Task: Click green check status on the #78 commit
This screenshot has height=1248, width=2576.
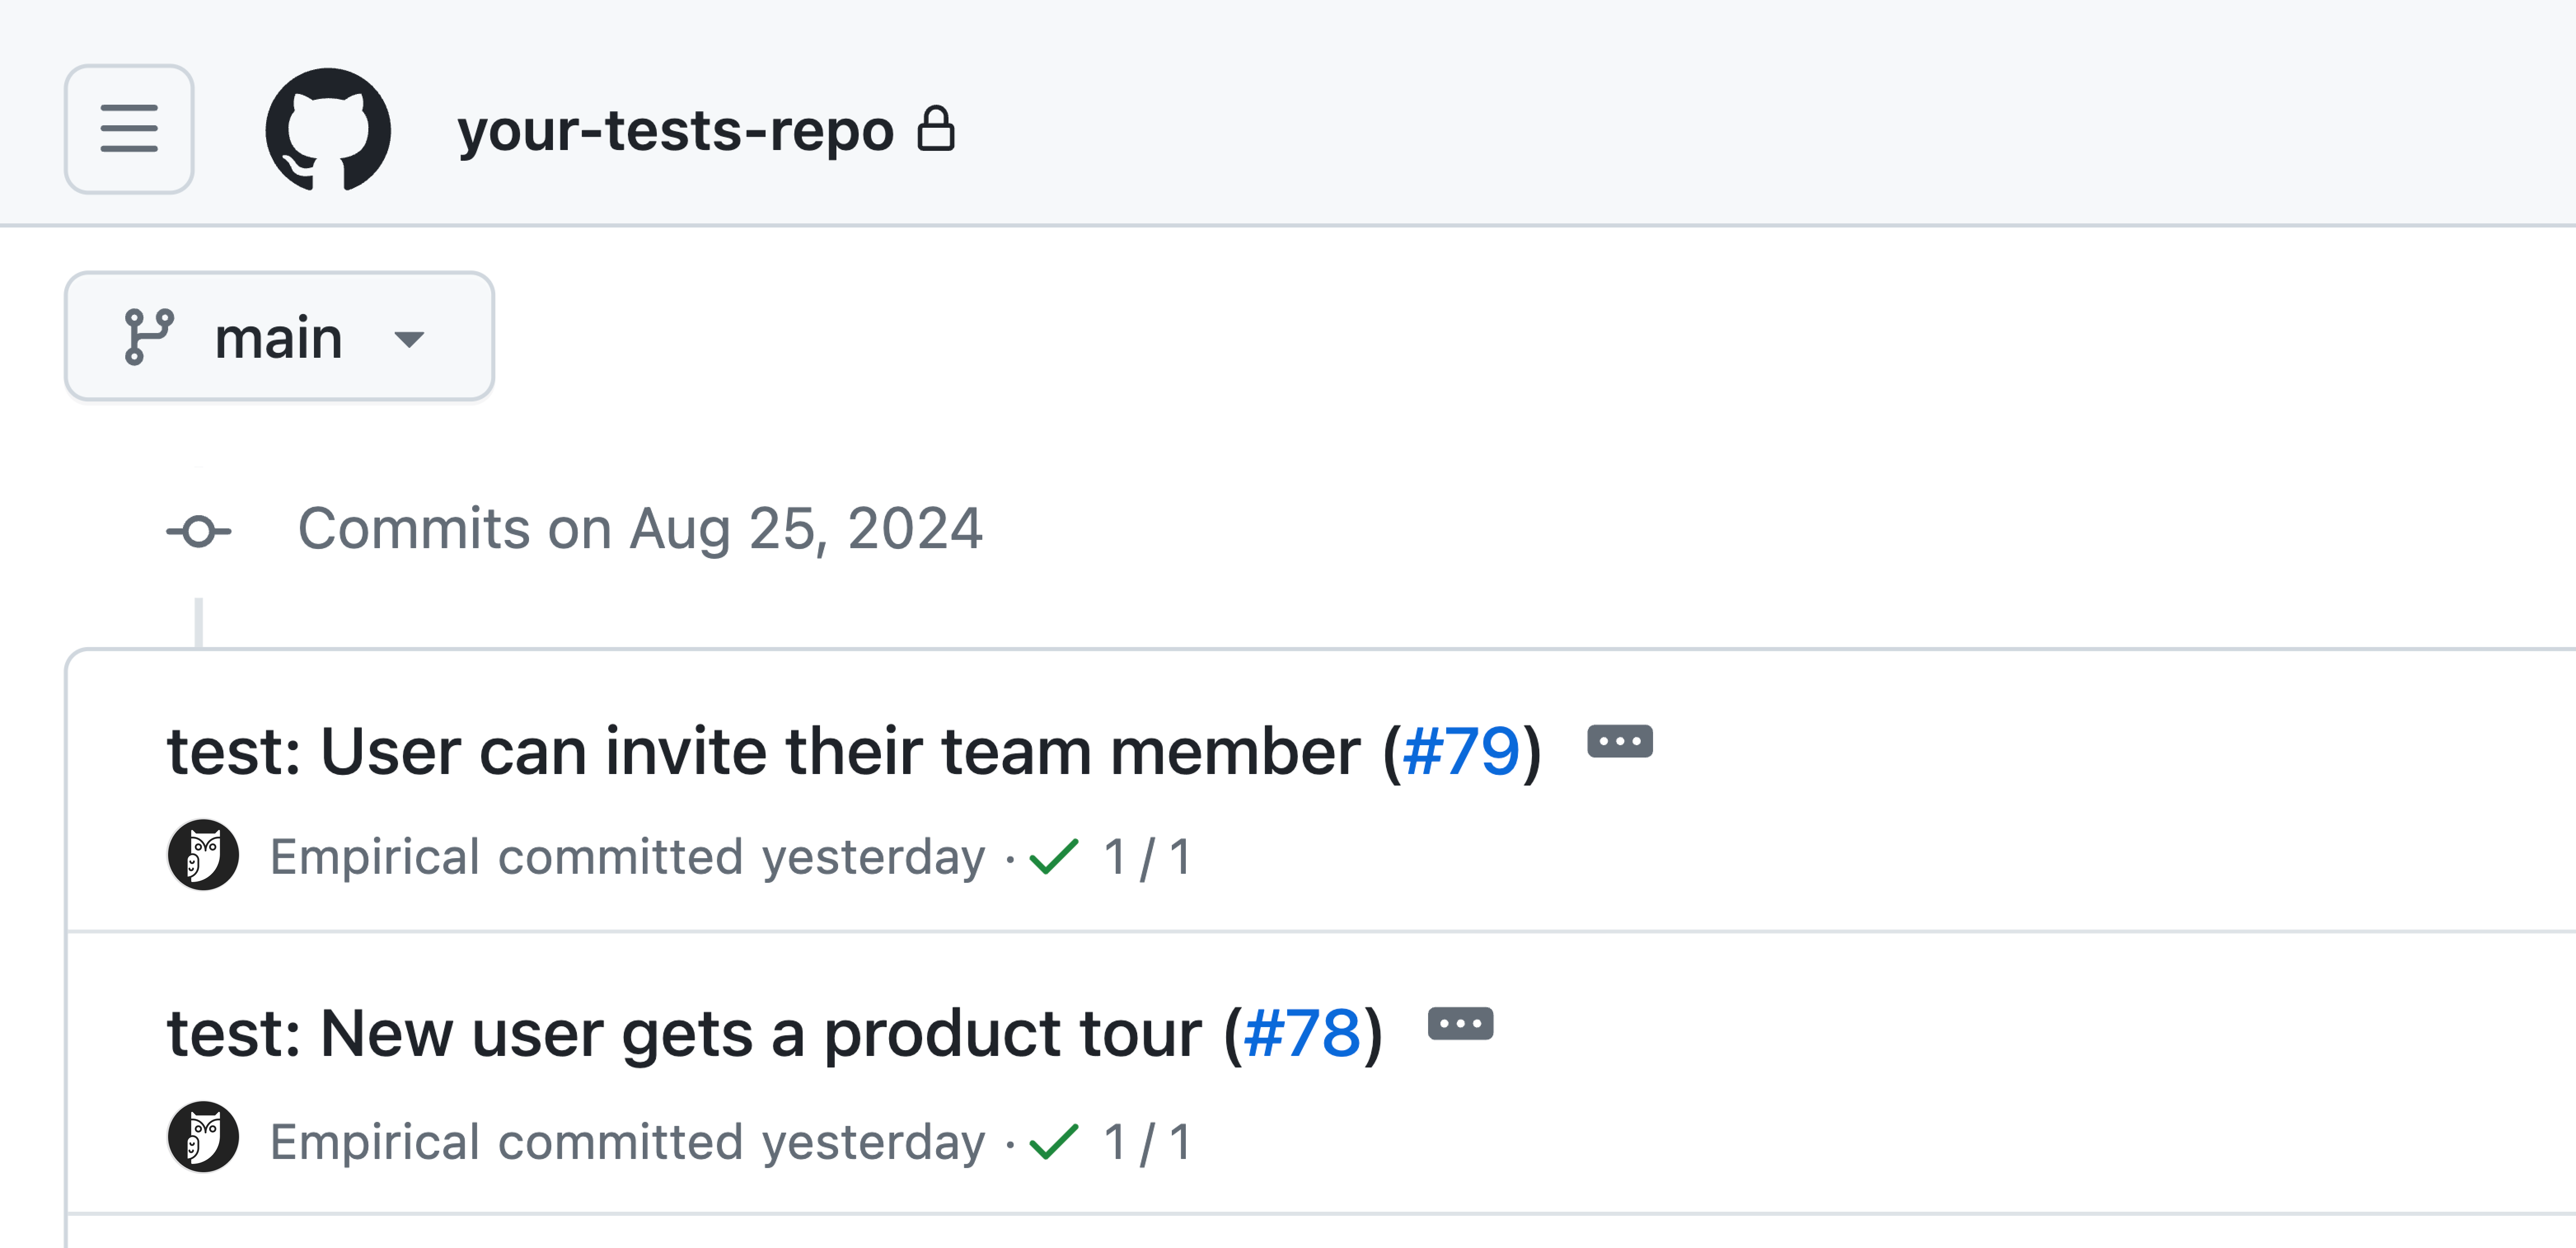Action: (x=1054, y=1140)
